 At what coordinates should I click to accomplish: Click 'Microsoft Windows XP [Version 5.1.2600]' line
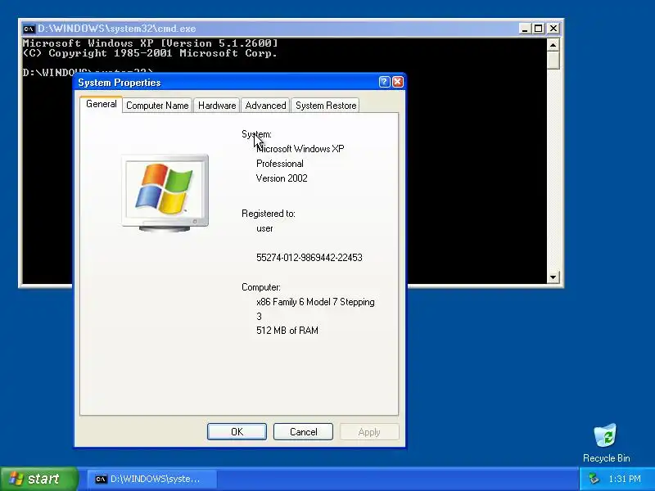click(150, 43)
